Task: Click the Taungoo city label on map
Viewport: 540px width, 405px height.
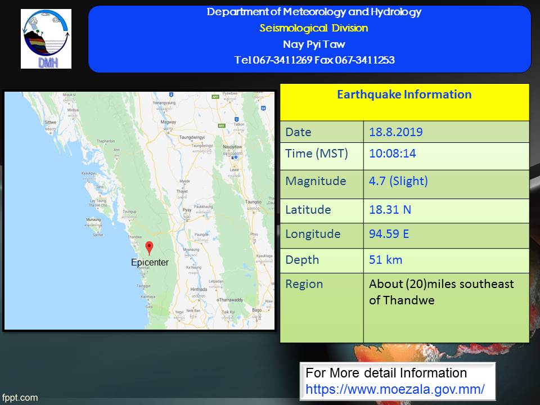Action: [x=253, y=202]
